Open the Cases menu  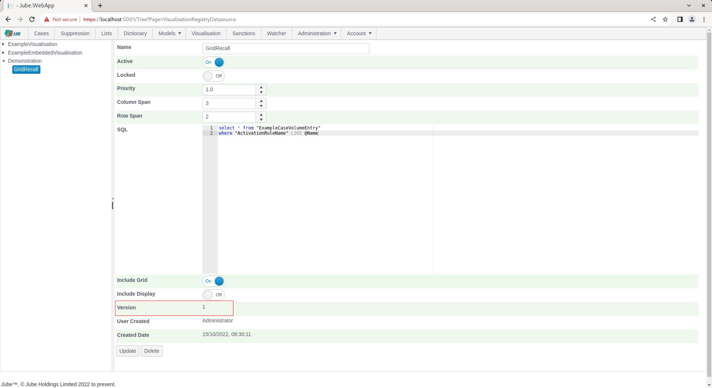[42, 33]
